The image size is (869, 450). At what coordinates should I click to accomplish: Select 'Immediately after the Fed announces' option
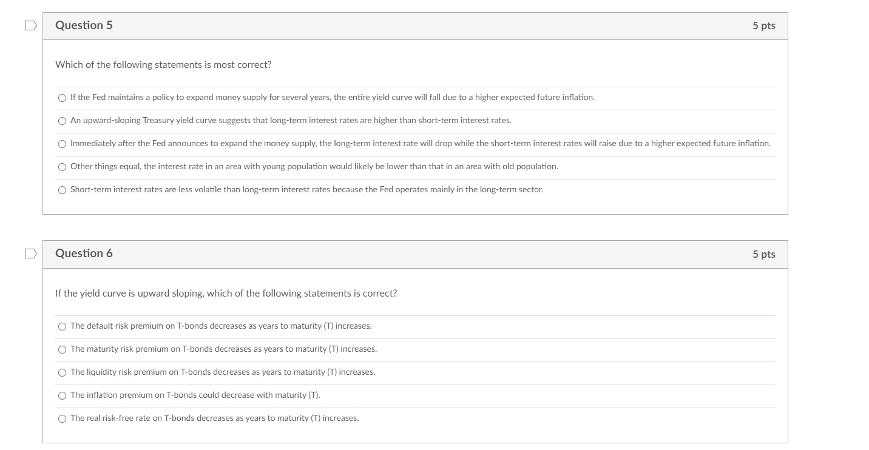click(62, 144)
